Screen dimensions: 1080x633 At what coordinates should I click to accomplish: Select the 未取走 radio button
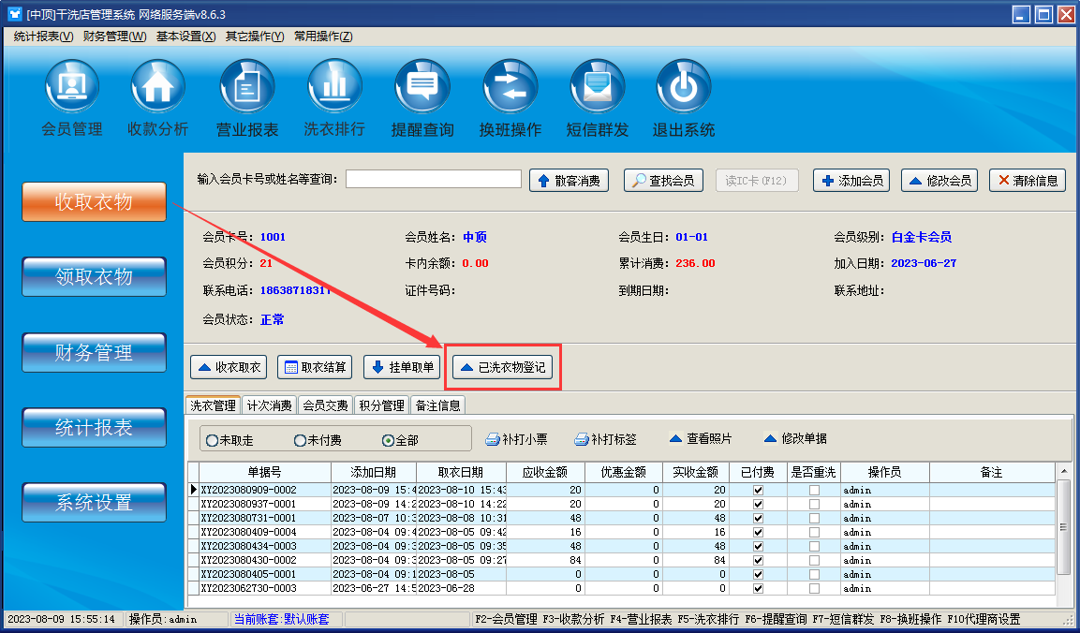[x=213, y=440]
